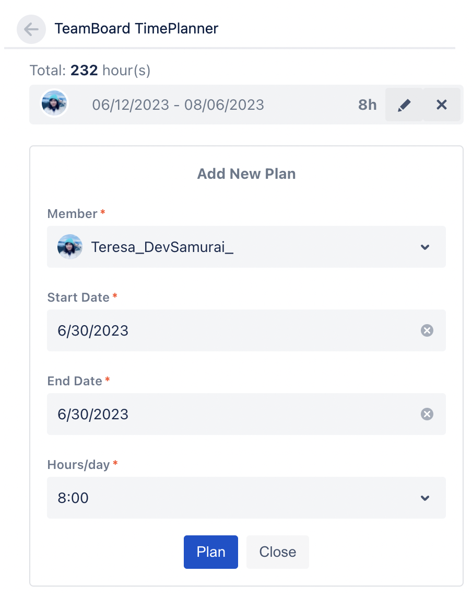The image size is (472, 596).
Task: Click the avatar in the existing plan row
Action: [x=54, y=104]
